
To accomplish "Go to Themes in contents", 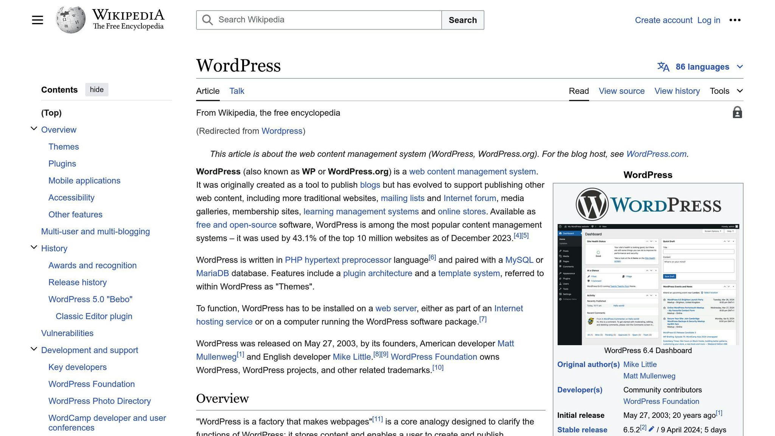I will (64, 147).
